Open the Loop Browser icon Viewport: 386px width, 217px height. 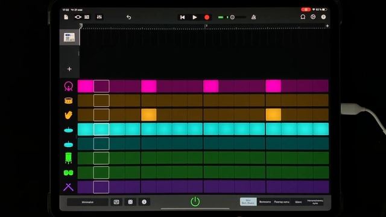click(x=303, y=17)
